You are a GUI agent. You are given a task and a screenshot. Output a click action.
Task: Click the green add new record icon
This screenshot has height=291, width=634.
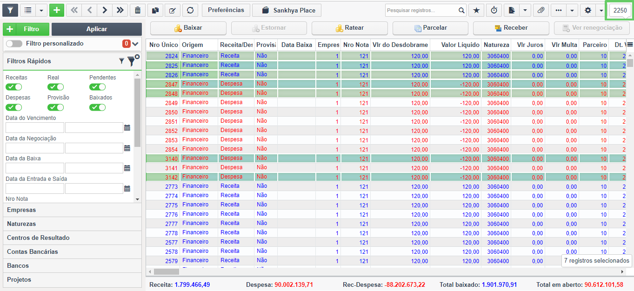click(x=56, y=10)
